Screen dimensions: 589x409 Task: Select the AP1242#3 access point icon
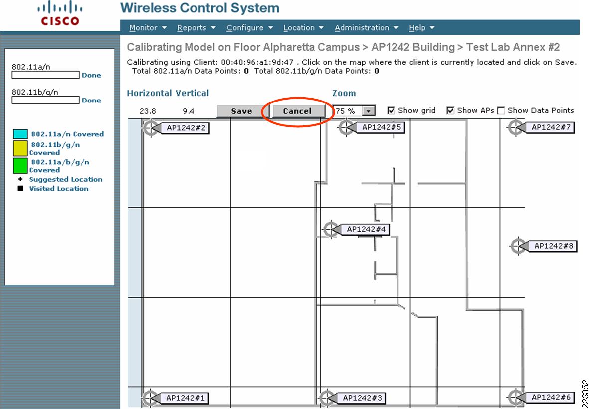[x=327, y=398]
